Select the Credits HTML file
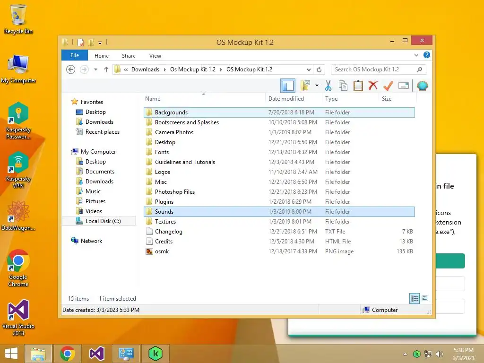 [279, 242]
